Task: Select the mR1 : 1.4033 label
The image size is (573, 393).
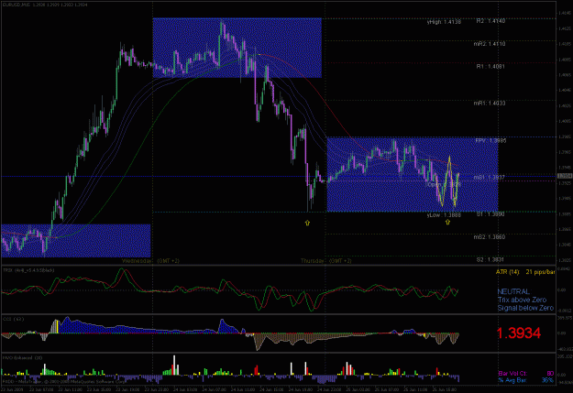Action: click(x=490, y=104)
